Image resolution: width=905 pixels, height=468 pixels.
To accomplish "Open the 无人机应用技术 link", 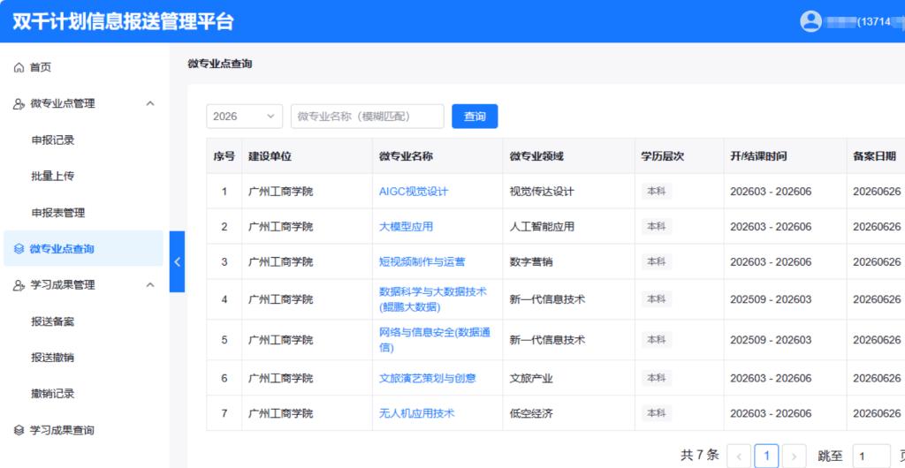I will [x=417, y=413].
